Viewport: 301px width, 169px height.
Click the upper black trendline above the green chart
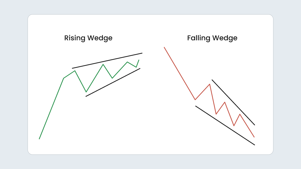coord(107,61)
